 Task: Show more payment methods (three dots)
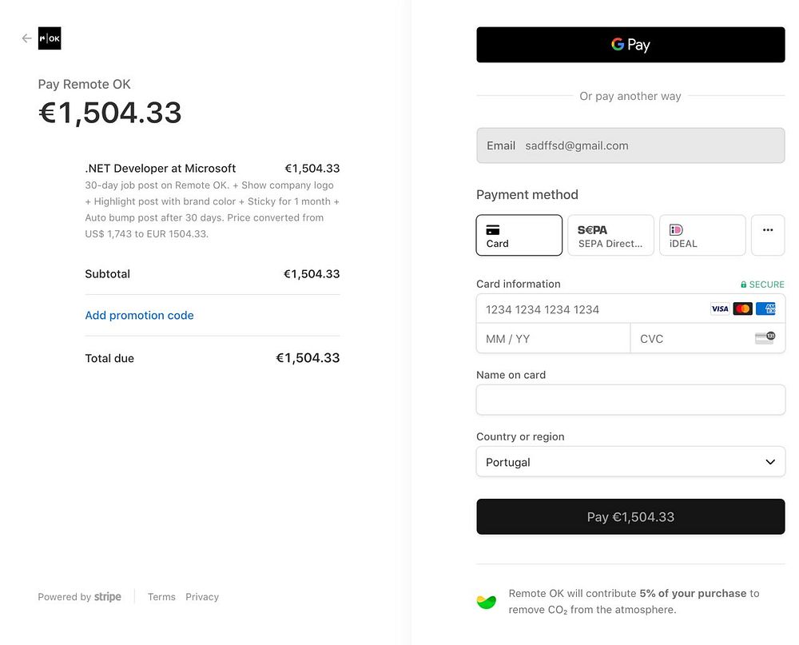[x=768, y=235]
